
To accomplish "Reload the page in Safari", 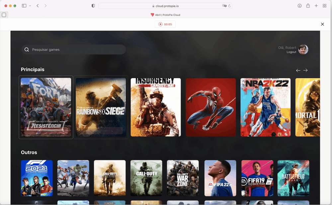I will click(229, 6).
